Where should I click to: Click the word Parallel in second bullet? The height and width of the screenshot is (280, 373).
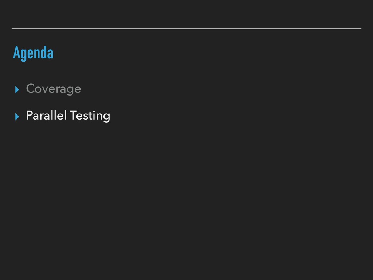click(x=46, y=115)
